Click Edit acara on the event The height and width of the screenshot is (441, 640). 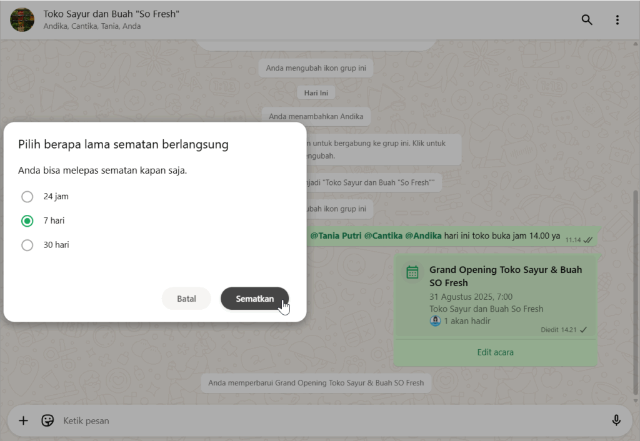click(495, 352)
